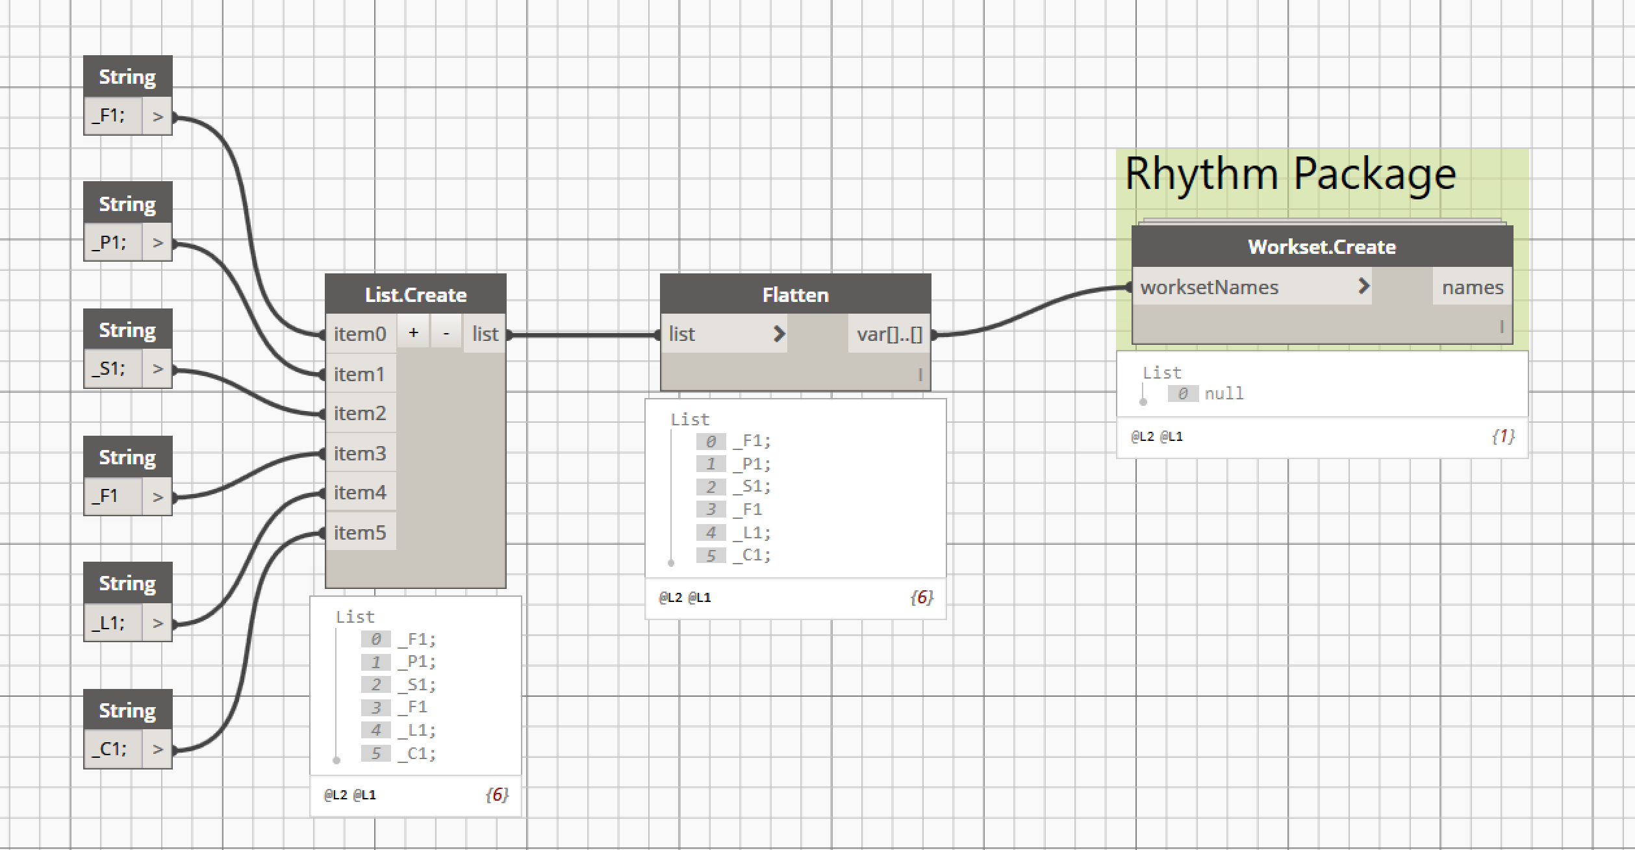Click the item5 input port
This screenshot has height=850, width=1635.
point(360,532)
